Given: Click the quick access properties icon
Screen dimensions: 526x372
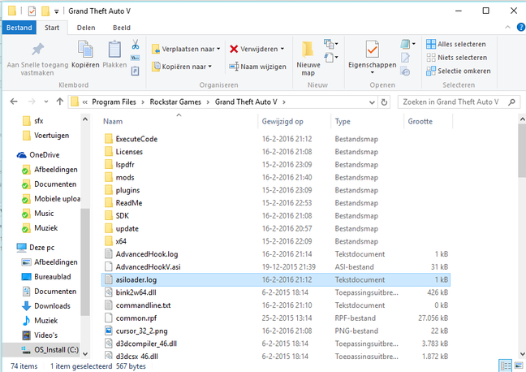Looking at the screenshot, I should (x=32, y=11).
